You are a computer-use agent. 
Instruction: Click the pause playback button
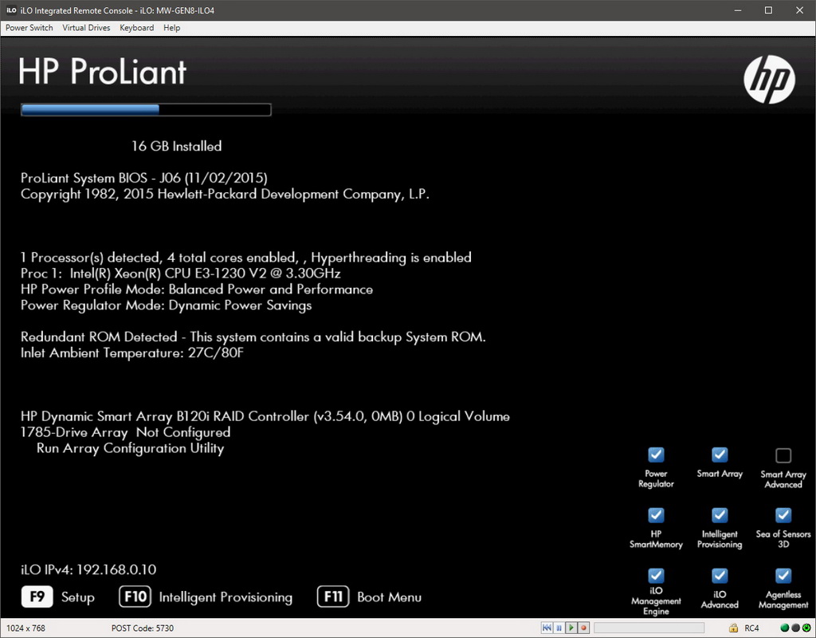click(559, 628)
